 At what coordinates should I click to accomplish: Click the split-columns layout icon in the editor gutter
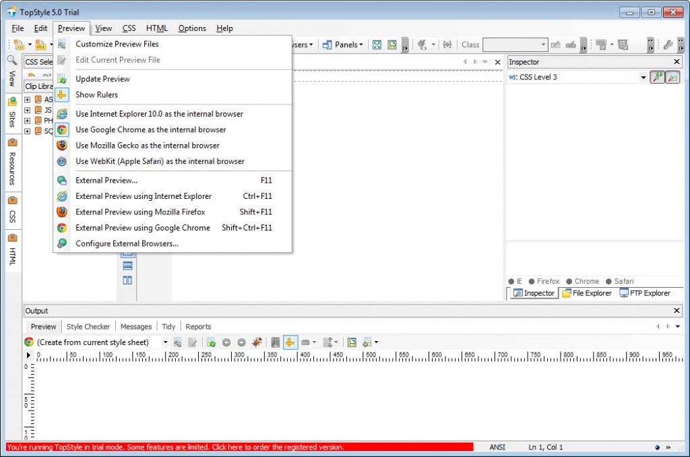coord(127,280)
